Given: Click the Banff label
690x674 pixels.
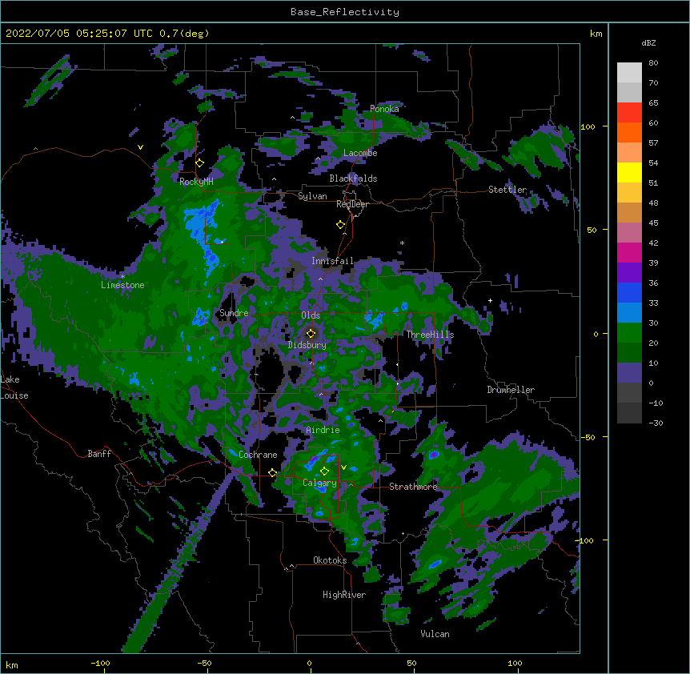Looking at the screenshot, I should [x=99, y=454].
